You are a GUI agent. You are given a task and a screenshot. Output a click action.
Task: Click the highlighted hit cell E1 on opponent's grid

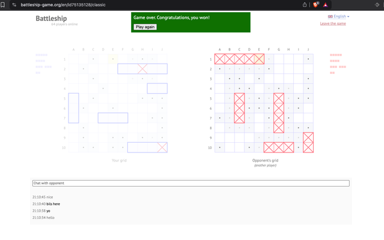point(259,59)
